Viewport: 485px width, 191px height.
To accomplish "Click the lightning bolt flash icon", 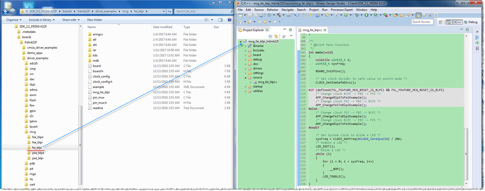I will 310,15.
